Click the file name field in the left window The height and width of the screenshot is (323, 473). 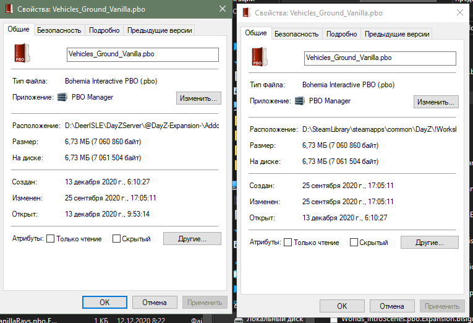click(143, 54)
